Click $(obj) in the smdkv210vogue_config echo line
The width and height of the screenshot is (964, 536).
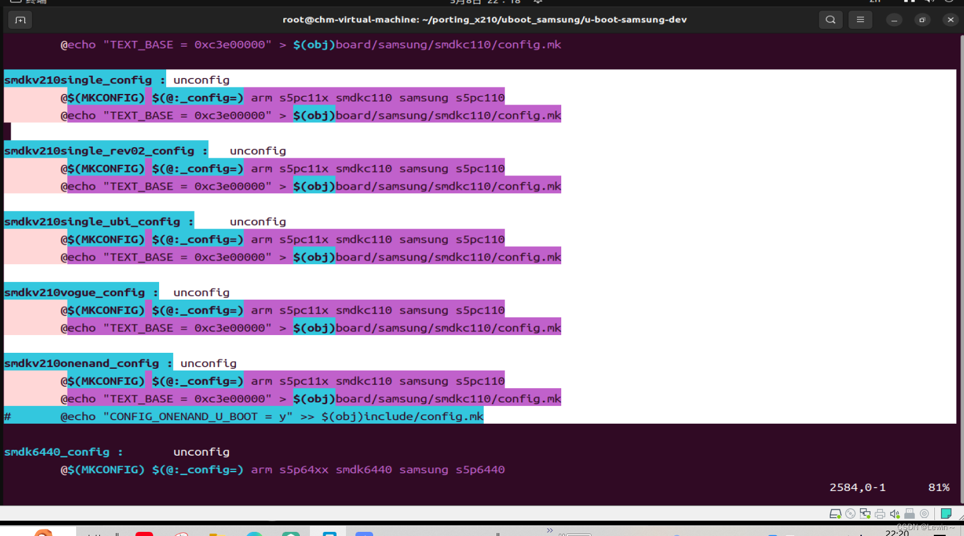pyautogui.click(x=314, y=328)
